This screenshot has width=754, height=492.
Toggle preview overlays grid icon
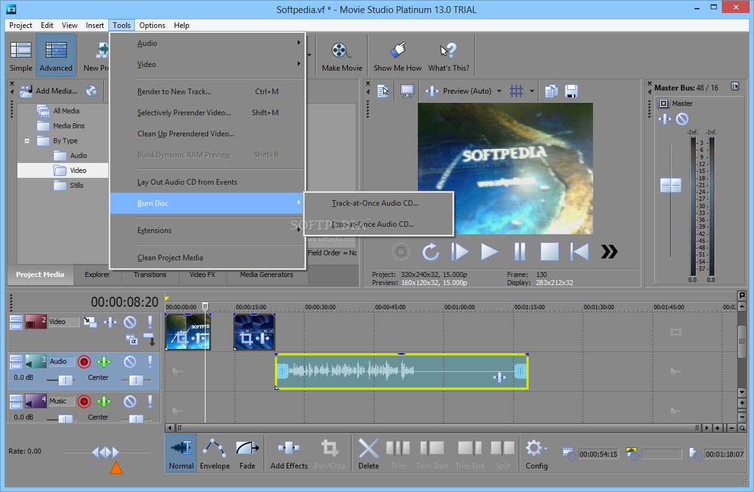(516, 91)
